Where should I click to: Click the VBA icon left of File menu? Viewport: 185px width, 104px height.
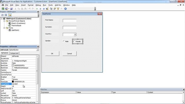pos(3,5)
